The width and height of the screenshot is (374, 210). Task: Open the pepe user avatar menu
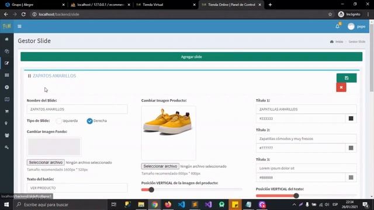click(356, 26)
